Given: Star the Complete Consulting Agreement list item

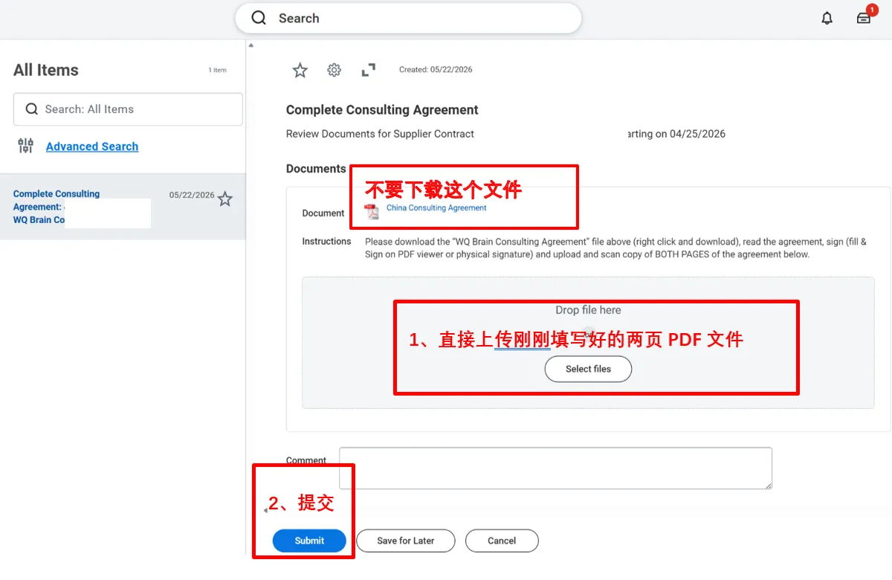Looking at the screenshot, I should pos(225,199).
